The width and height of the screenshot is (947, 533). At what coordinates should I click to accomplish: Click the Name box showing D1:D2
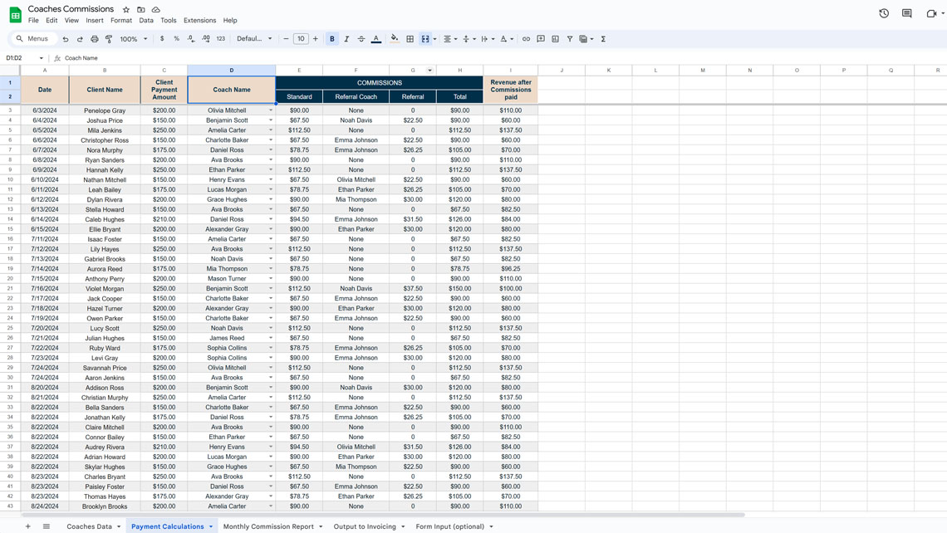click(24, 58)
